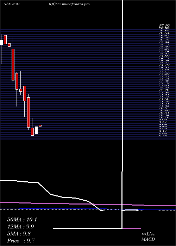
Task: Click the pink segment in MACD panel
Action: pyautogui.click(x=132, y=228)
